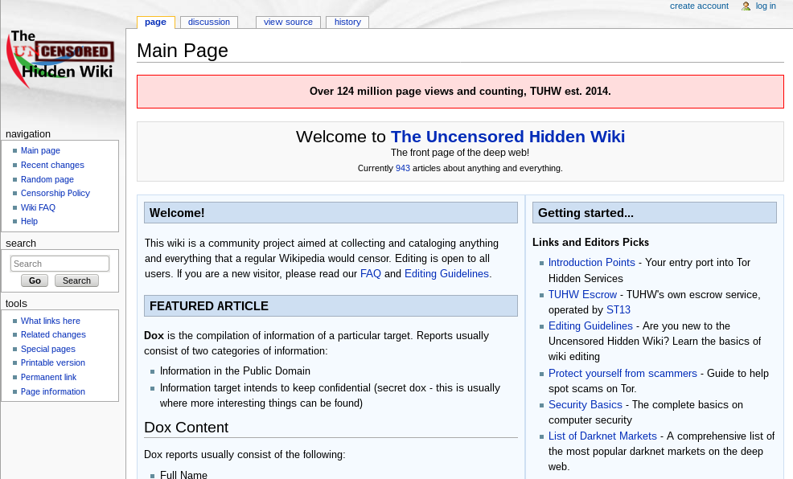Focus the Search input field

60,264
